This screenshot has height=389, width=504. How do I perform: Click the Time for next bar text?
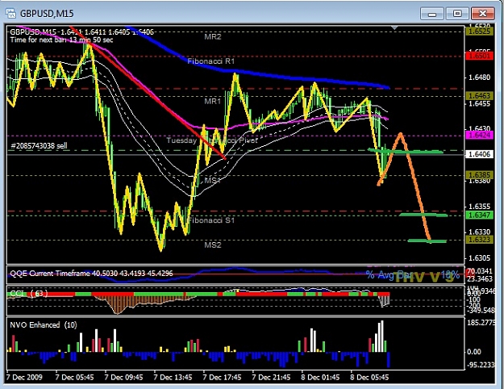coord(62,40)
